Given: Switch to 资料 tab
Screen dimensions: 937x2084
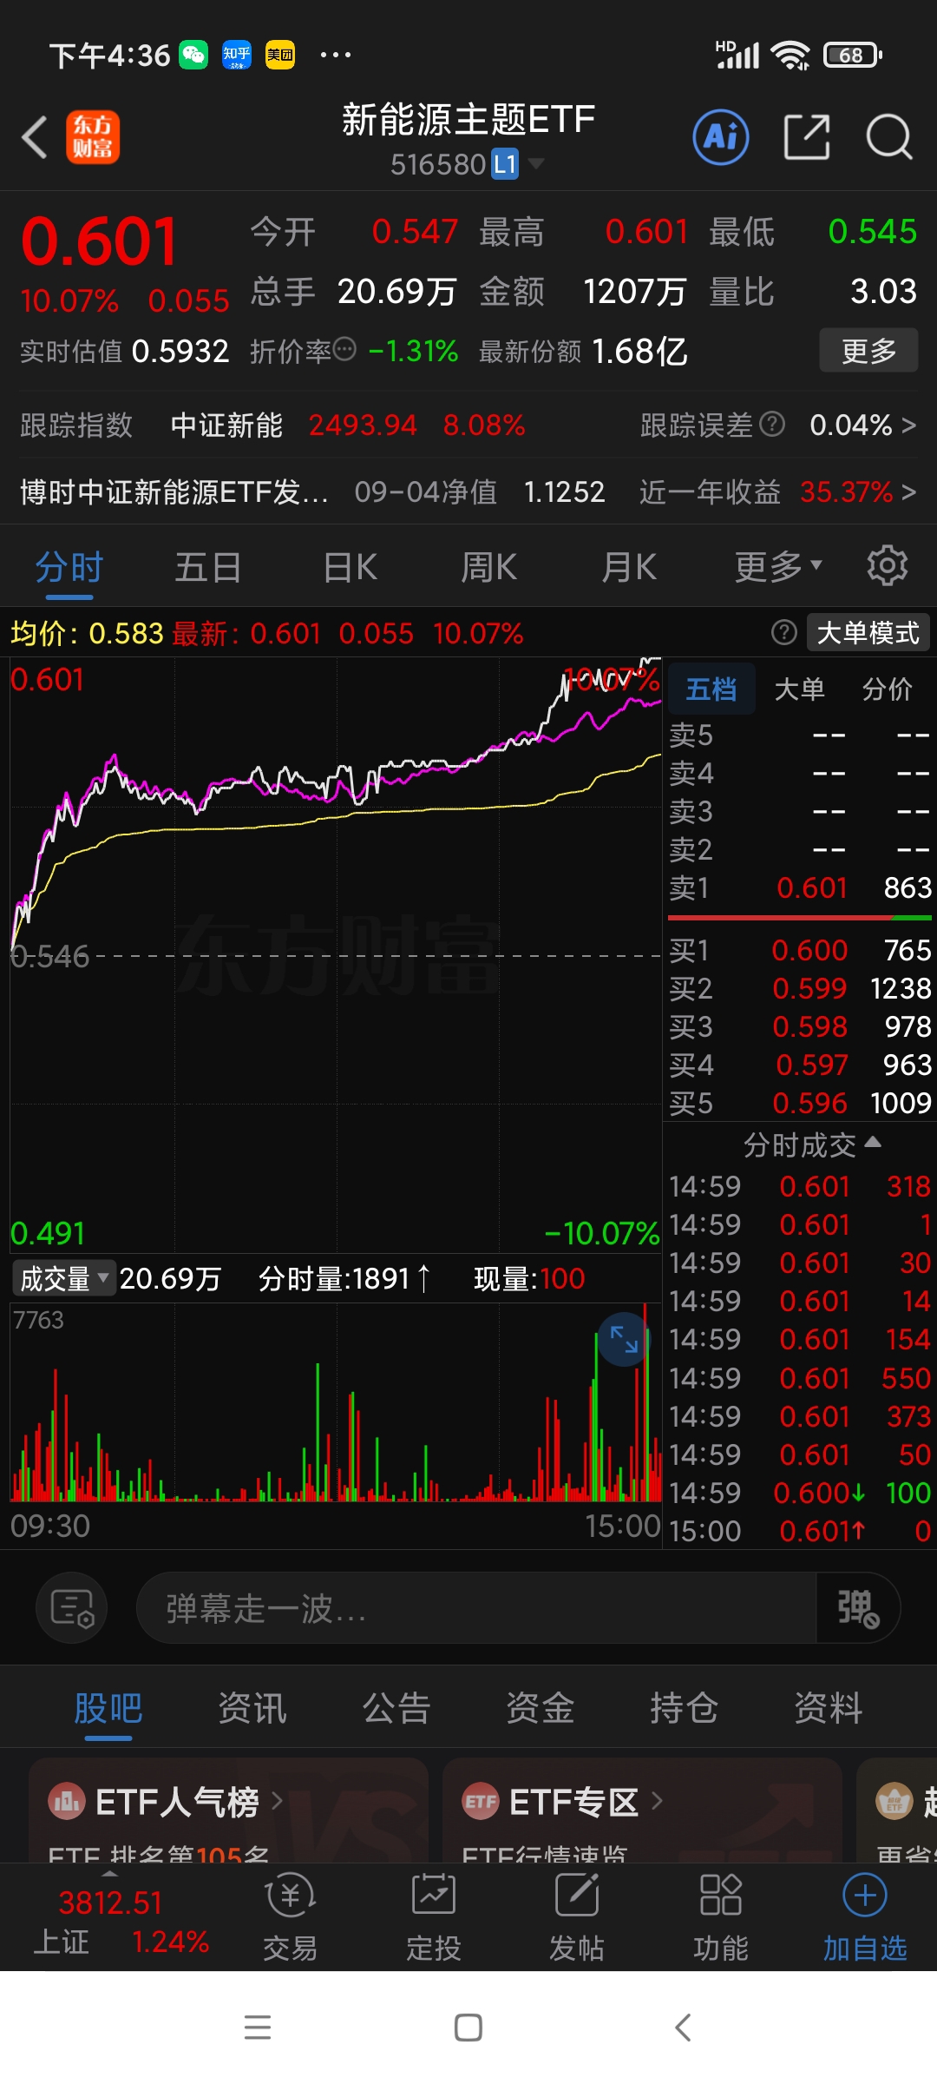Looking at the screenshot, I should point(829,1708).
